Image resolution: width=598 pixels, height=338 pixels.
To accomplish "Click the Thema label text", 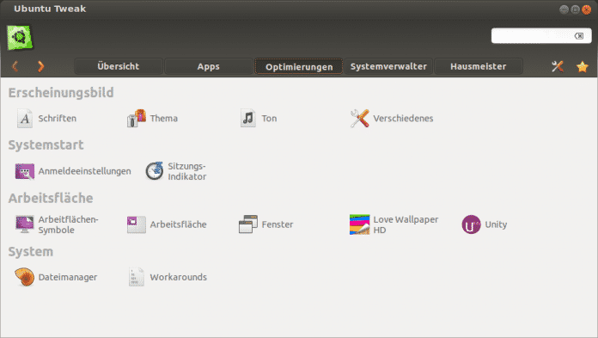I will (x=163, y=119).
